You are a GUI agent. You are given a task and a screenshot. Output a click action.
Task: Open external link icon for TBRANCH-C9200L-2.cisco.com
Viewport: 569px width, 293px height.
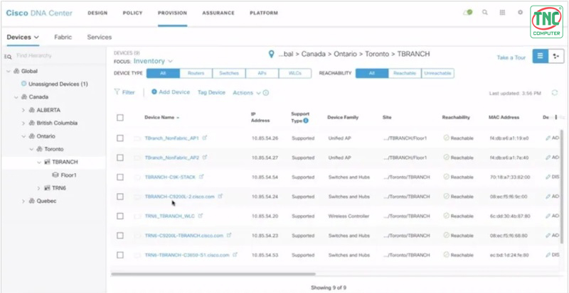(220, 197)
